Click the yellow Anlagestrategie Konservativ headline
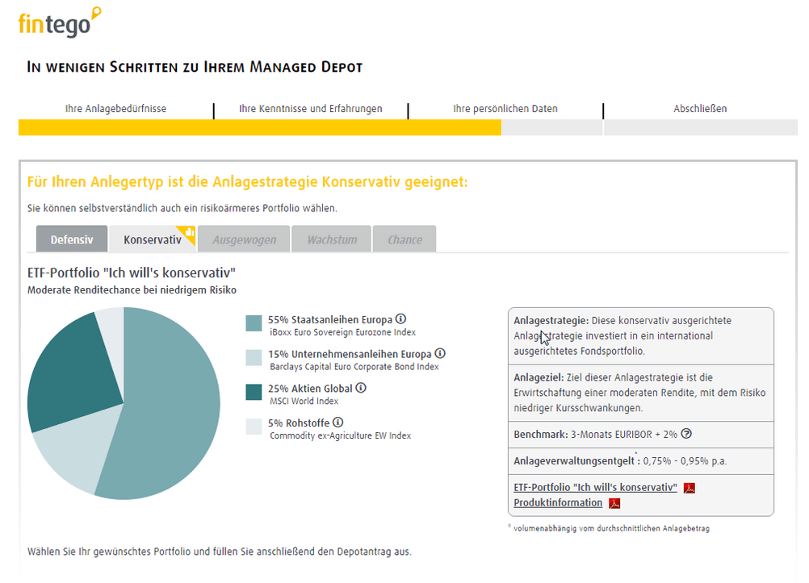The image size is (809, 583). point(248,182)
